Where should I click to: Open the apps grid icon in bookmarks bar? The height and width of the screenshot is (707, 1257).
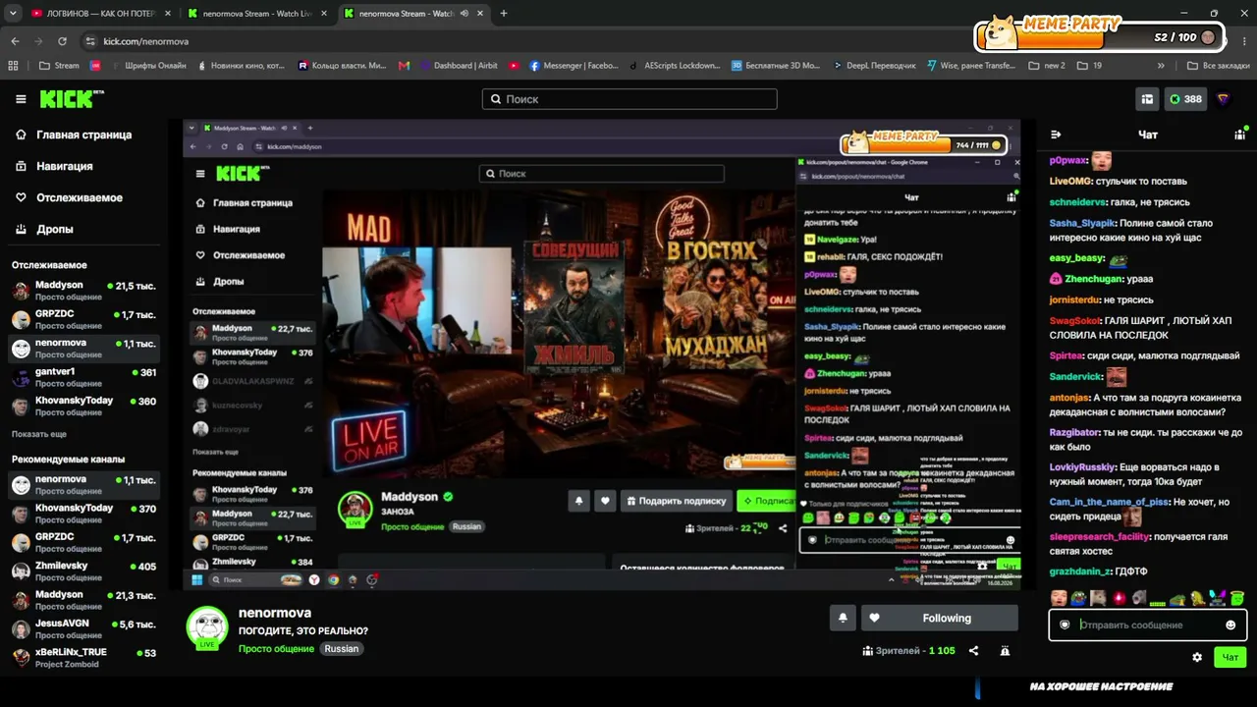tap(13, 66)
